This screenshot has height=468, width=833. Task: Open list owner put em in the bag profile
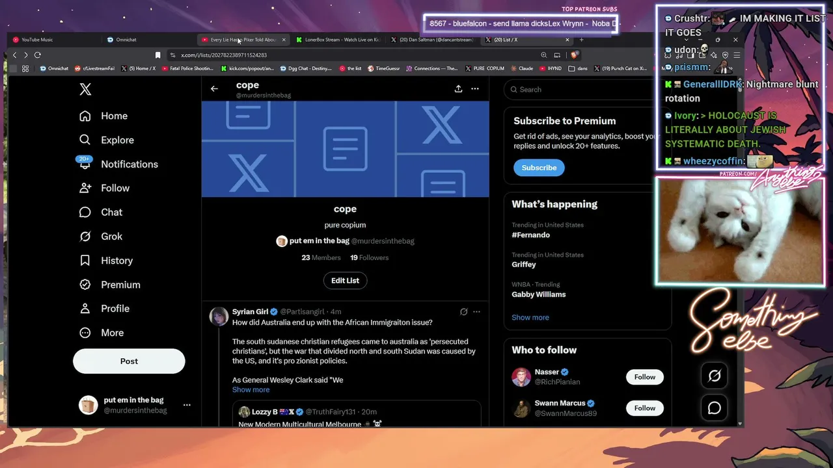(346, 240)
